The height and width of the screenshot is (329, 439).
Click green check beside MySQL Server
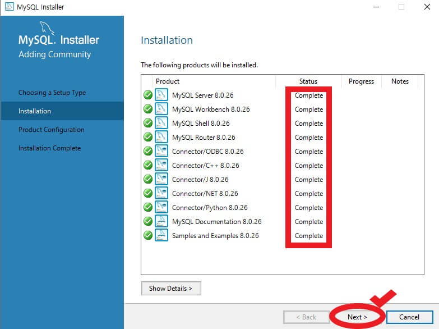[x=148, y=95]
